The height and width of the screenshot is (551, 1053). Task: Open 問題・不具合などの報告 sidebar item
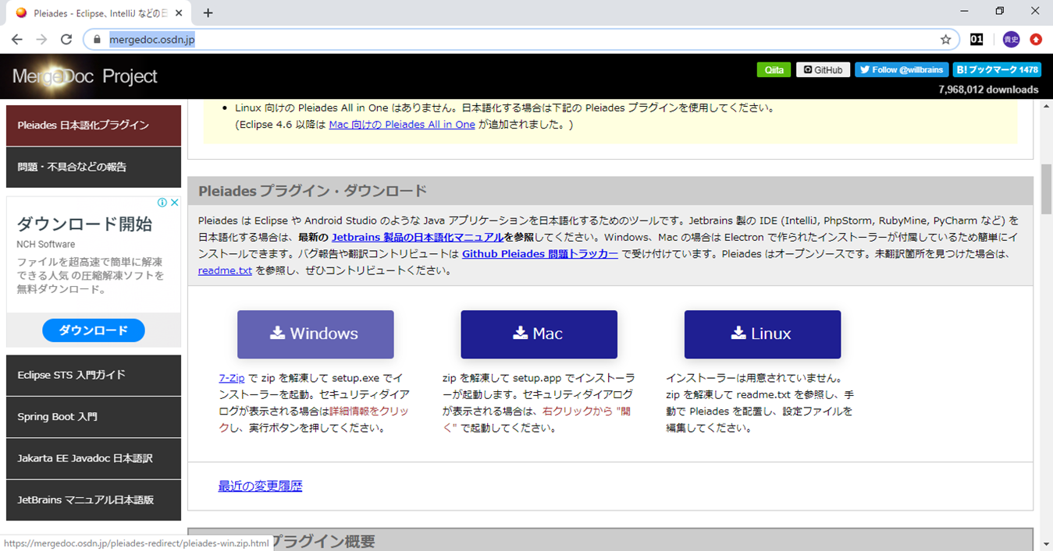(94, 167)
